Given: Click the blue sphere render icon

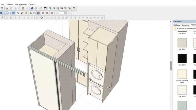Looking at the screenshot, I should [x=32, y=8].
